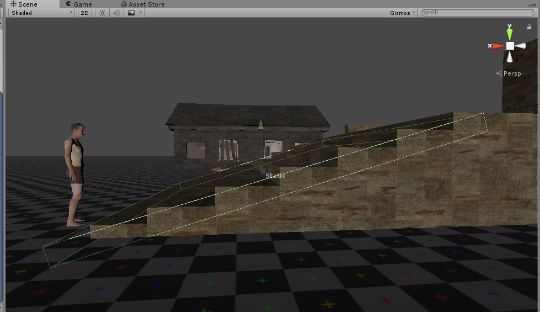
Task: Toggle scene lighting sun icon
Action: pyautogui.click(x=102, y=13)
